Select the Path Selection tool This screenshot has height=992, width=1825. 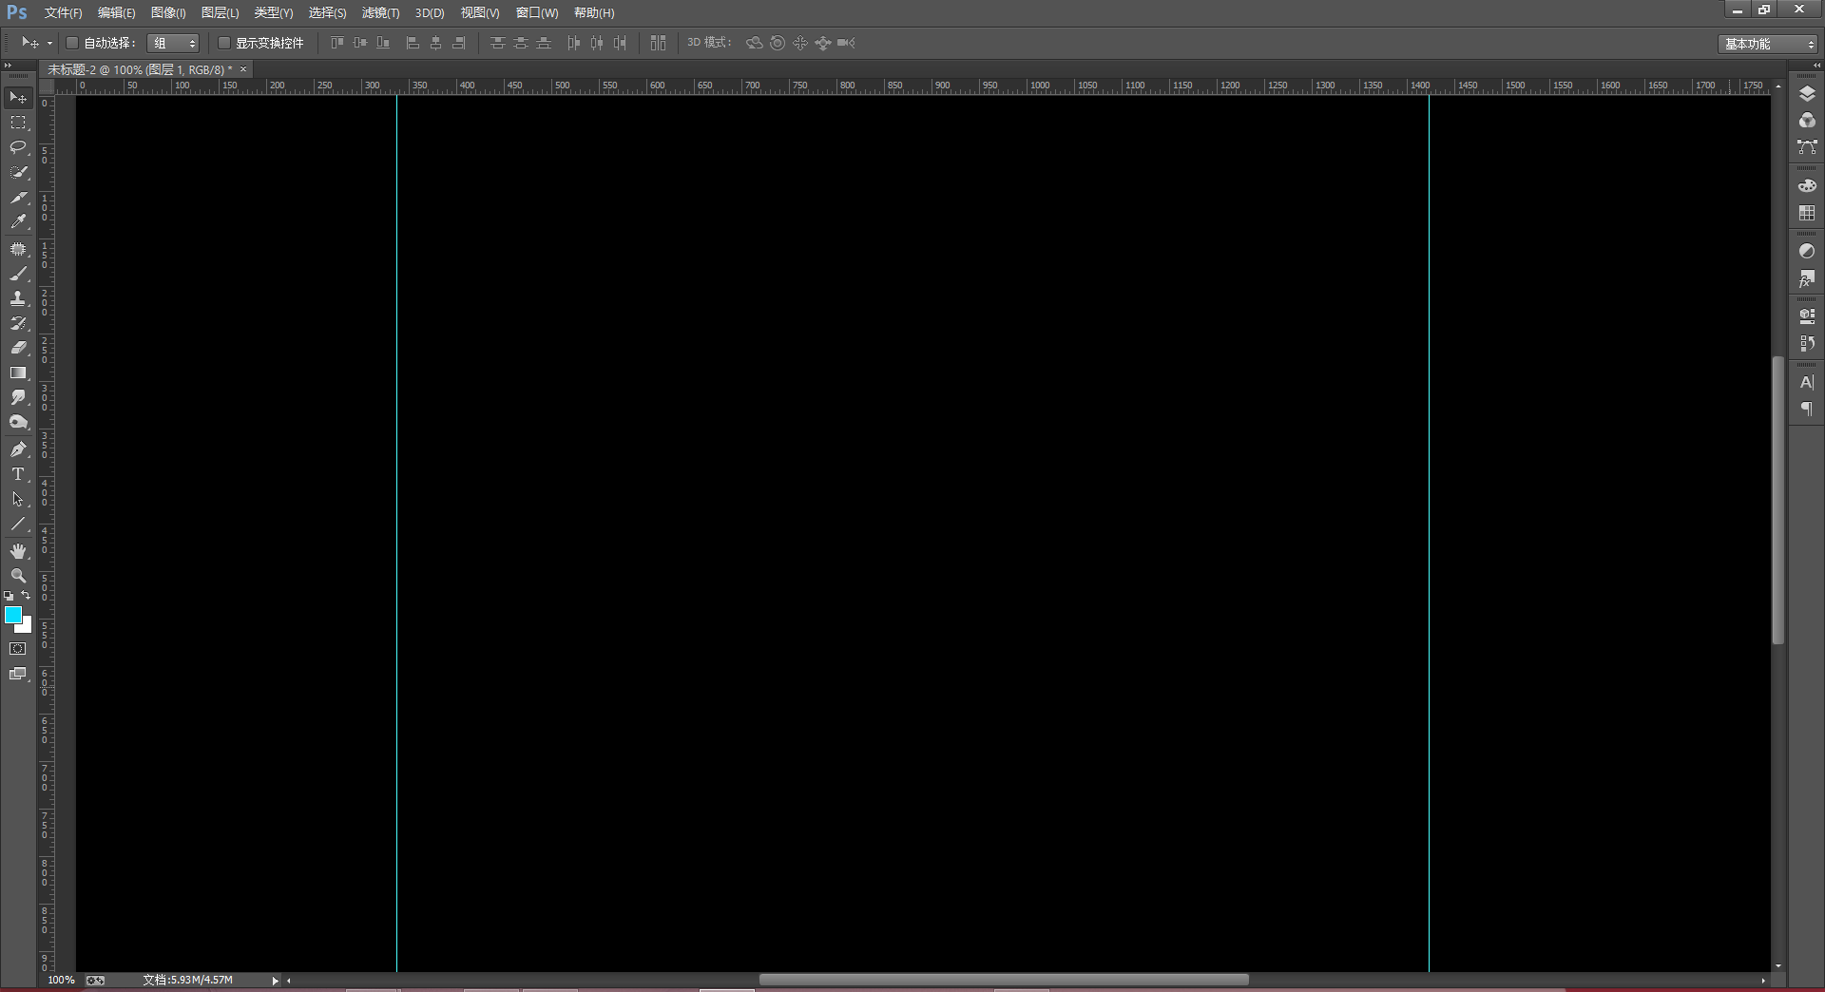18,499
